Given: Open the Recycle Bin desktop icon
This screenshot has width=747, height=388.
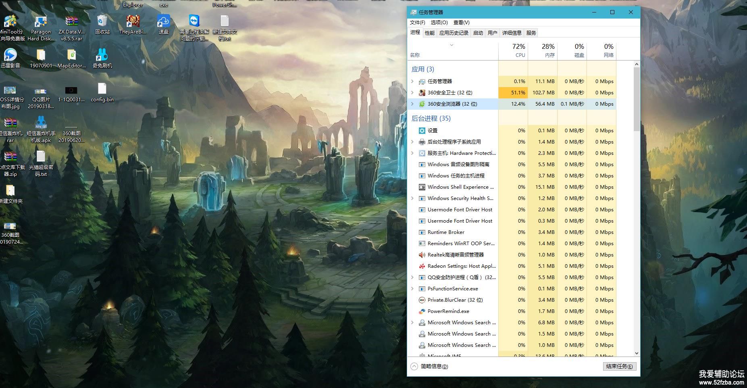Looking at the screenshot, I should (102, 24).
